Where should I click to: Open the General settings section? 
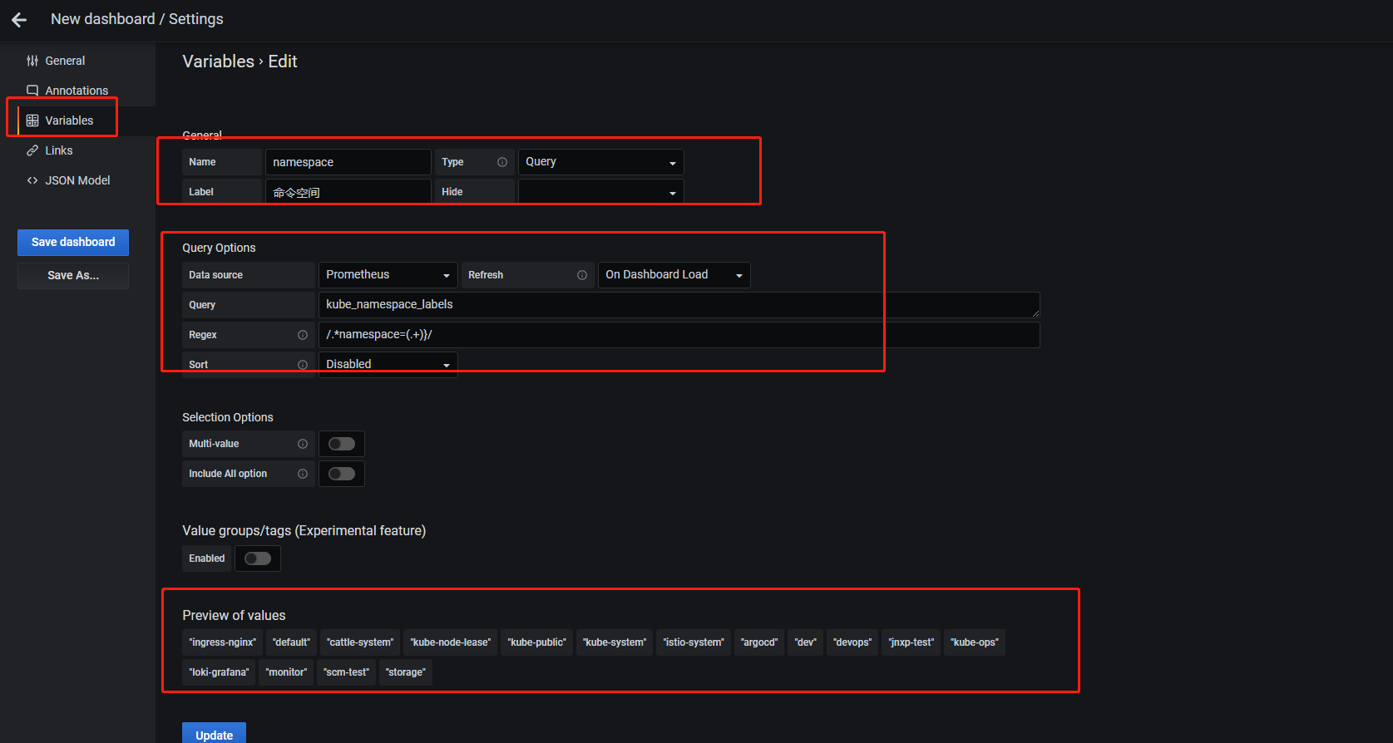65,61
